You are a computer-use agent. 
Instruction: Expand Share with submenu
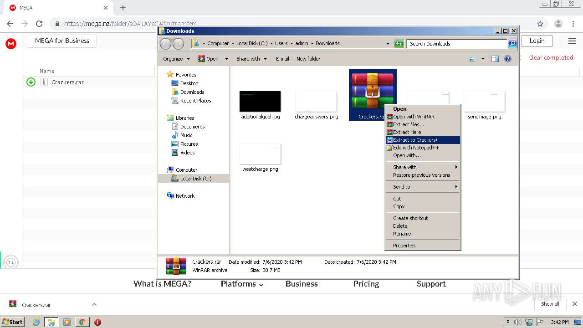[423, 167]
